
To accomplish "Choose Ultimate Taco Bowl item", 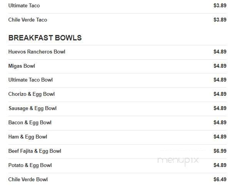I will pyautogui.click(x=30, y=80).
